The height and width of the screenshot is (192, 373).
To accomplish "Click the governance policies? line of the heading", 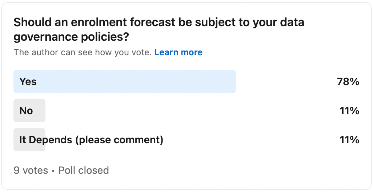I will (x=71, y=37).
